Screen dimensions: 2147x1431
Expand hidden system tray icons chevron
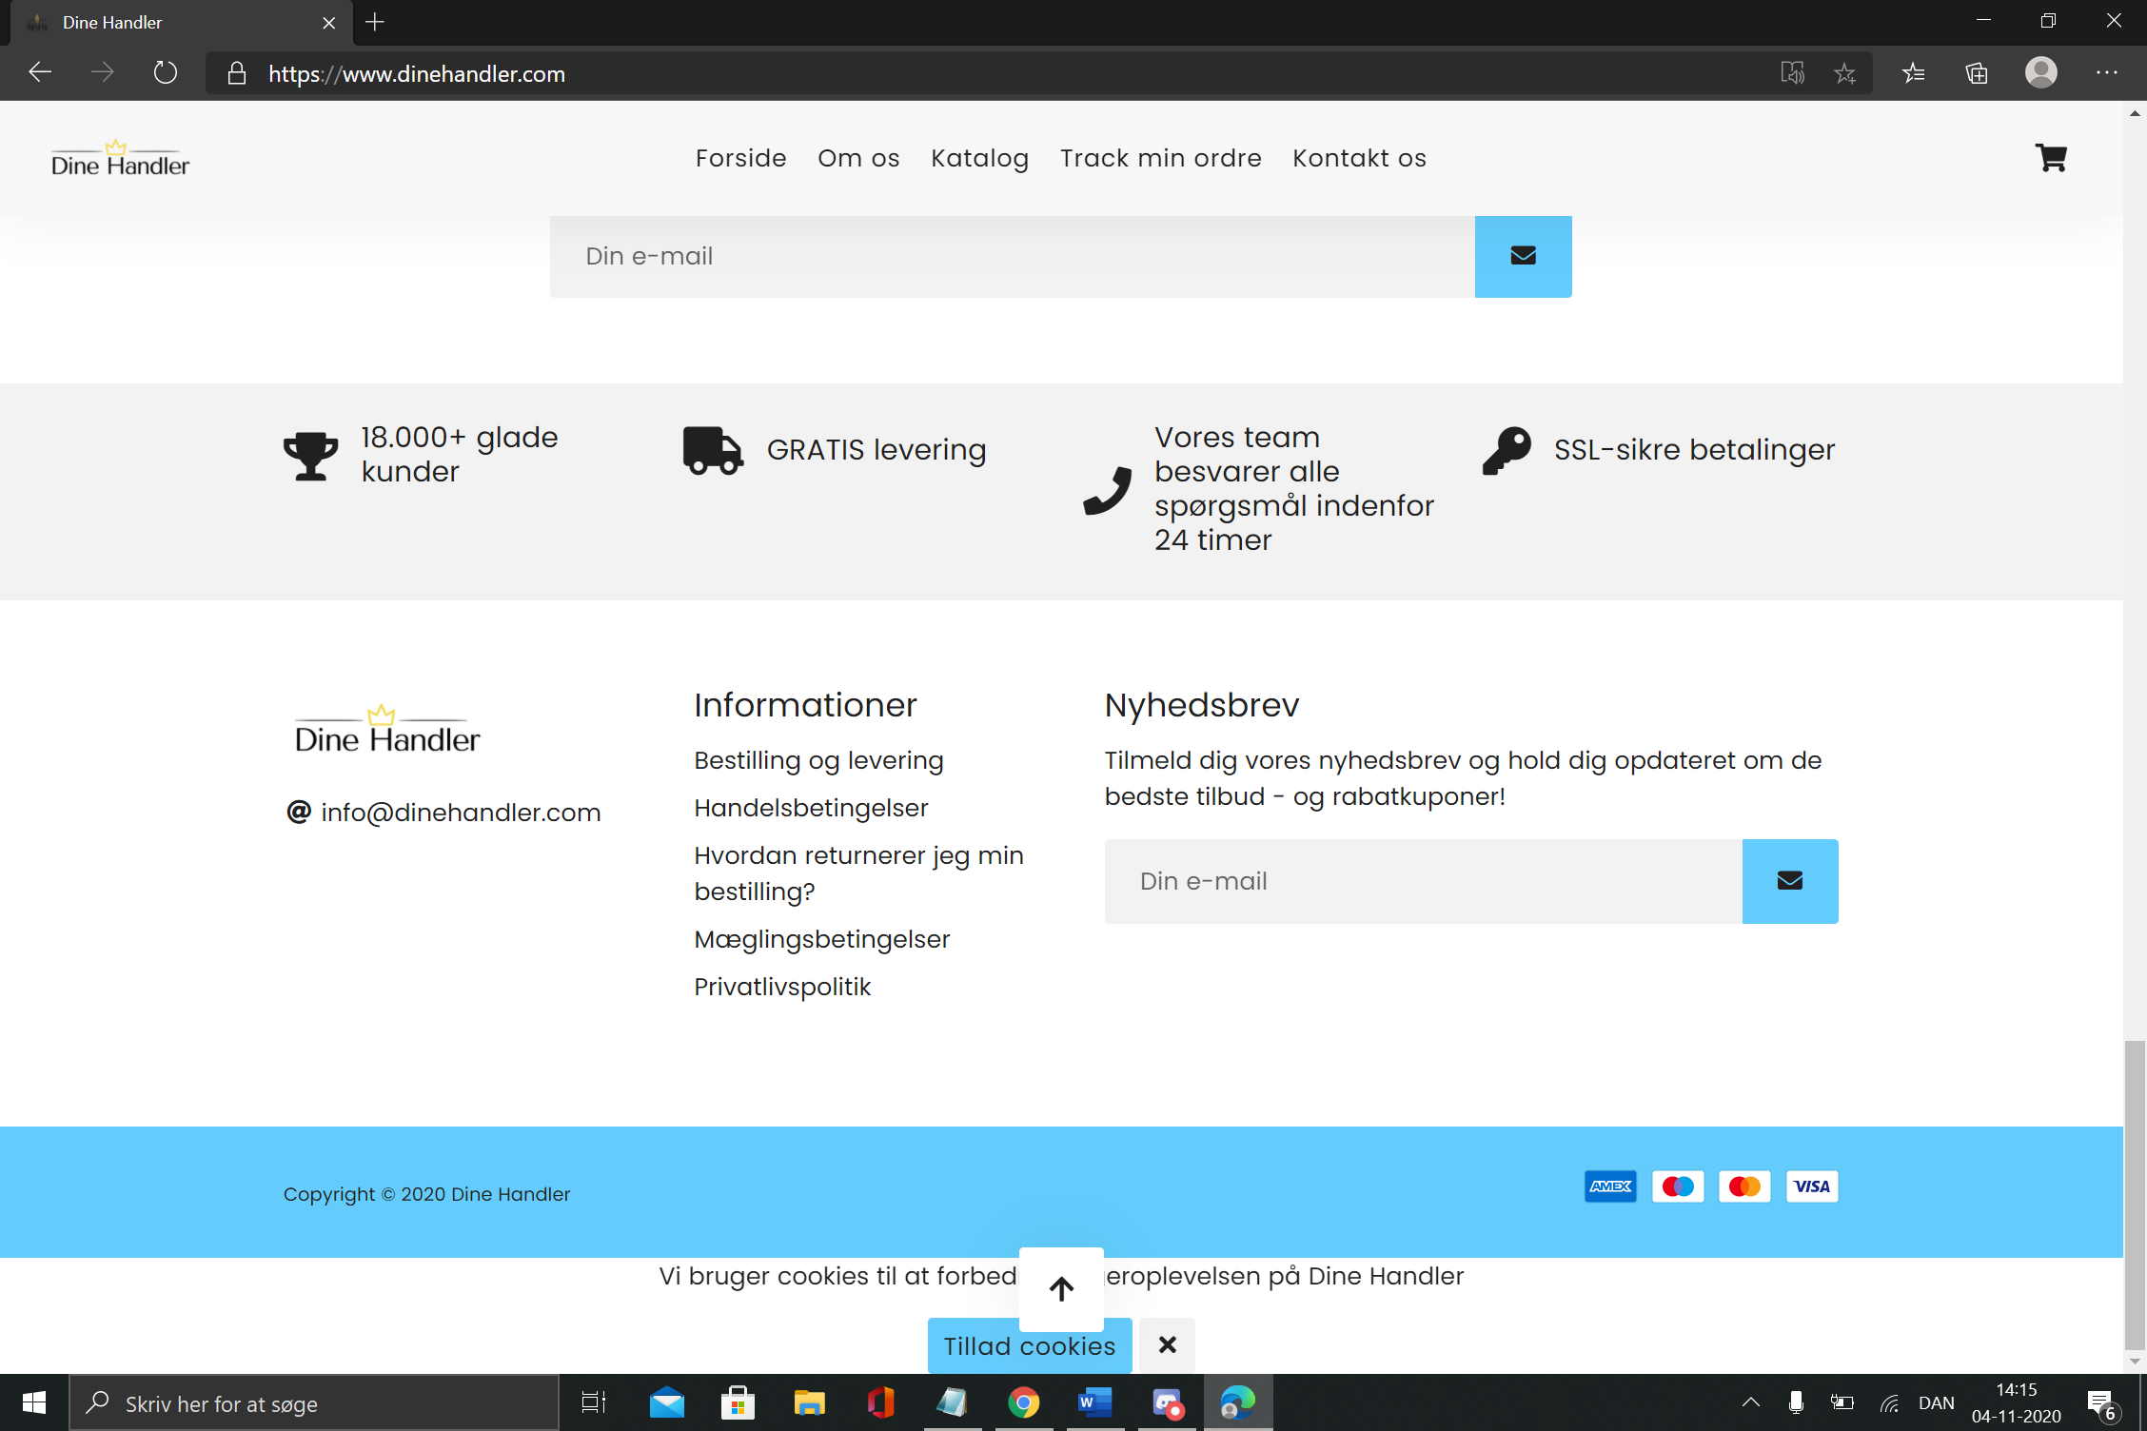point(1750,1402)
